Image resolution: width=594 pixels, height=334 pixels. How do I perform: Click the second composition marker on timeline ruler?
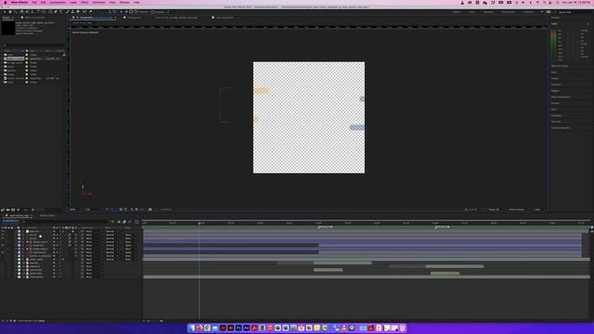tap(435, 226)
